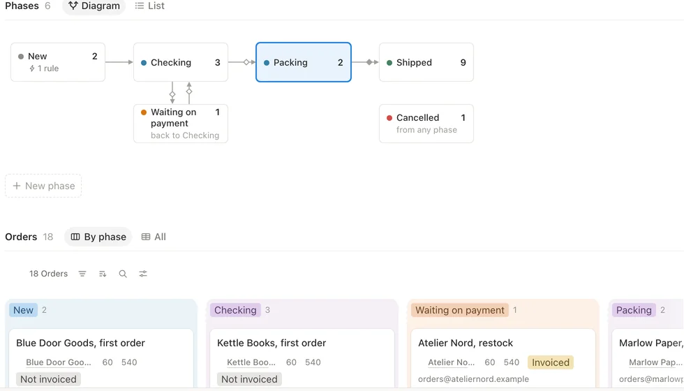Click value 60 on Atelier Nord card
Viewport: 684px width, 391px height.
point(489,362)
